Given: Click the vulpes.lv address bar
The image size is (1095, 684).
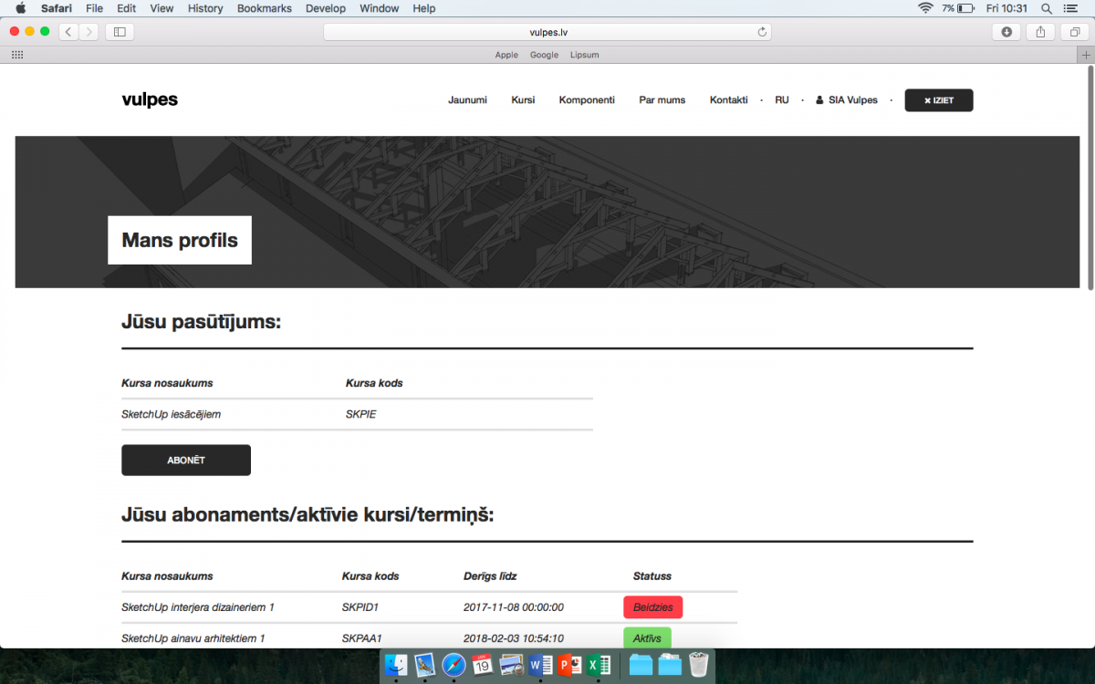Looking at the screenshot, I should pyautogui.click(x=547, y=32).
